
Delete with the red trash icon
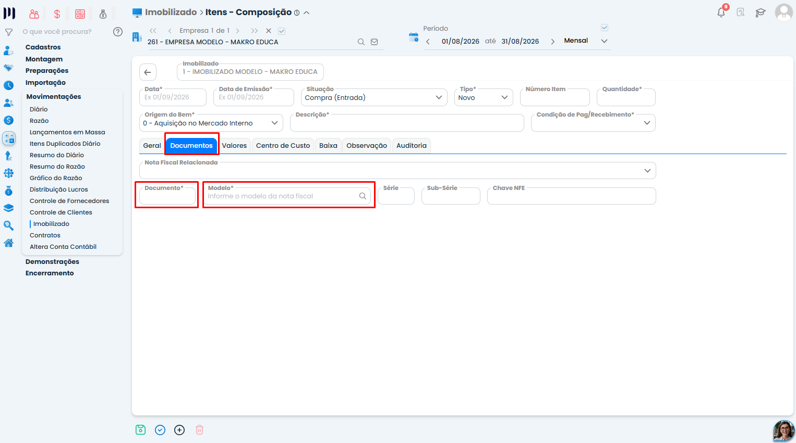tap(199, 430)
